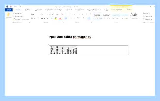The image size is (160, 101).
Task: Click the Заменить replace button
Action: point(148,16)
